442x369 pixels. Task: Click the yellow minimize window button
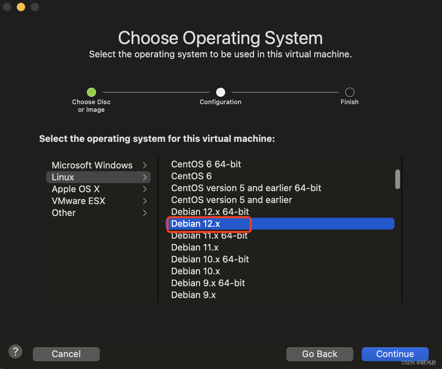pyautogui.click(x=21, y=7)
